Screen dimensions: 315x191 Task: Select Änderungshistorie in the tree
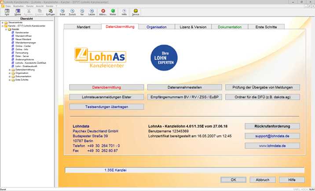(25, 60)
